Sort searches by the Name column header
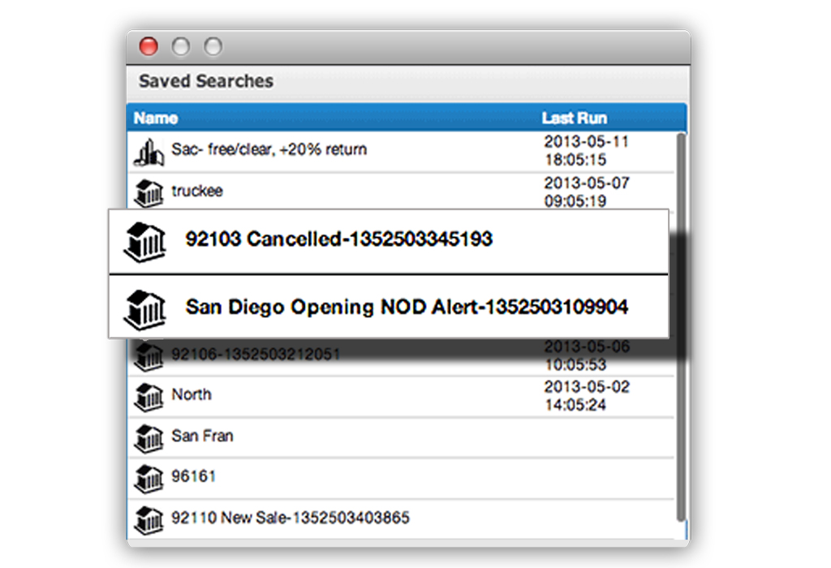The image size is (831, 568). click(x=156, y=118)
